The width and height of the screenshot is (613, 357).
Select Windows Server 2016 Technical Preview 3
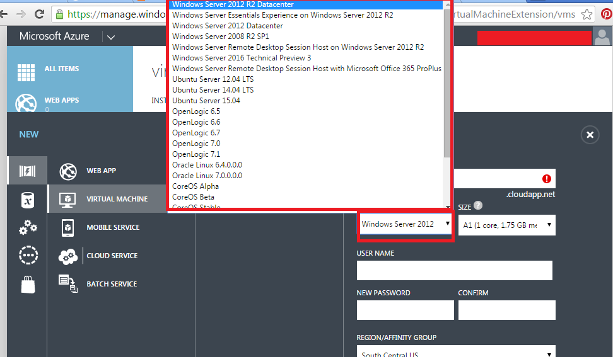[307, 58]
